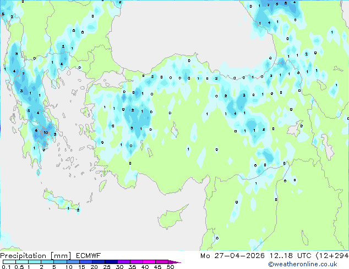This screenshot has height=269, width=349.
Task: Pick the 20–25 mm dark blue swatch
Action: click(x=98, y=262)
